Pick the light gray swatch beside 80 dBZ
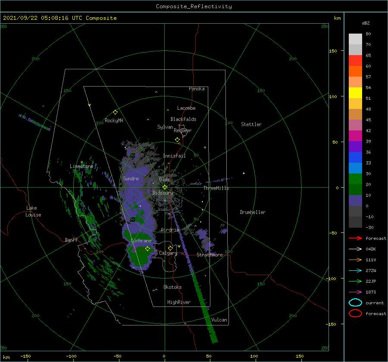The height and width of the screenshot is (362, 388). (x=355, y=39)
